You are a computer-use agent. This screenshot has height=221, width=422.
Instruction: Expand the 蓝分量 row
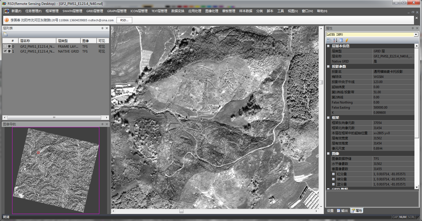click(333, 184)
